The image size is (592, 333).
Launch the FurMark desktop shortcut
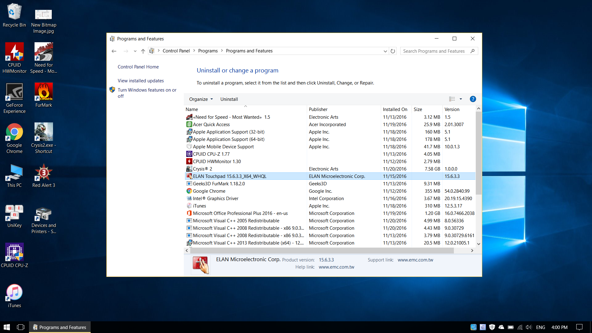[43, 95]
